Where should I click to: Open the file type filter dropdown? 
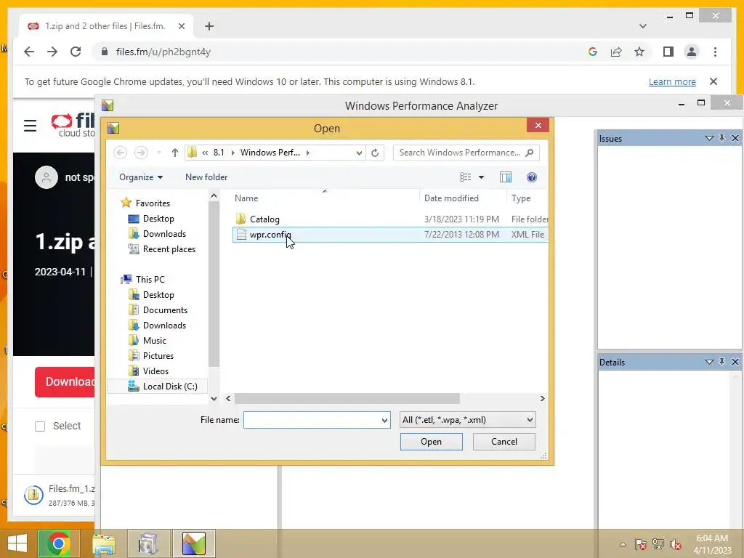tap(467, 420)
